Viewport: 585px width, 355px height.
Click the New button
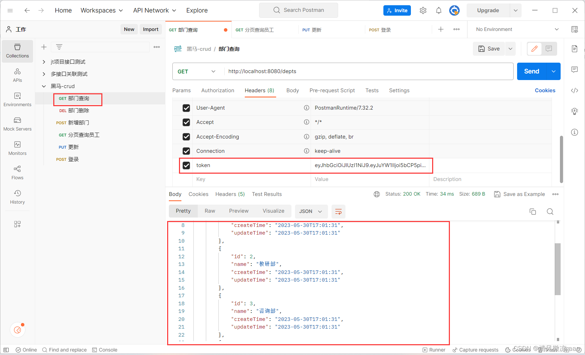[x=129, y=29]
